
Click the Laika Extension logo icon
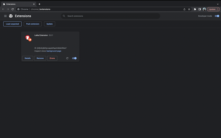coord(28,38)
